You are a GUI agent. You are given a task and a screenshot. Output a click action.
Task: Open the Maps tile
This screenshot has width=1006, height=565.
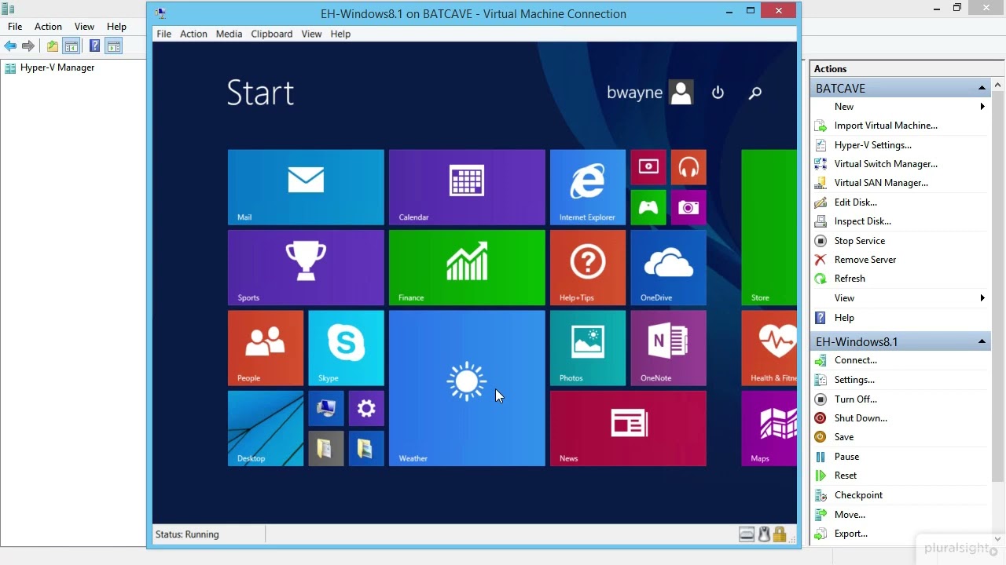[x=769, y=428]
